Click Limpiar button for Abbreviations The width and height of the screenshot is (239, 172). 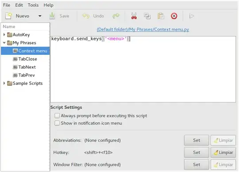[224, 140]
